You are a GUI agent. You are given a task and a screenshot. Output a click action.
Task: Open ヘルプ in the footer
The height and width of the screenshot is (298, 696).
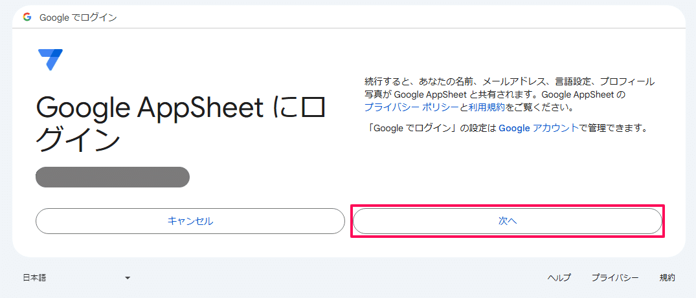559,278
